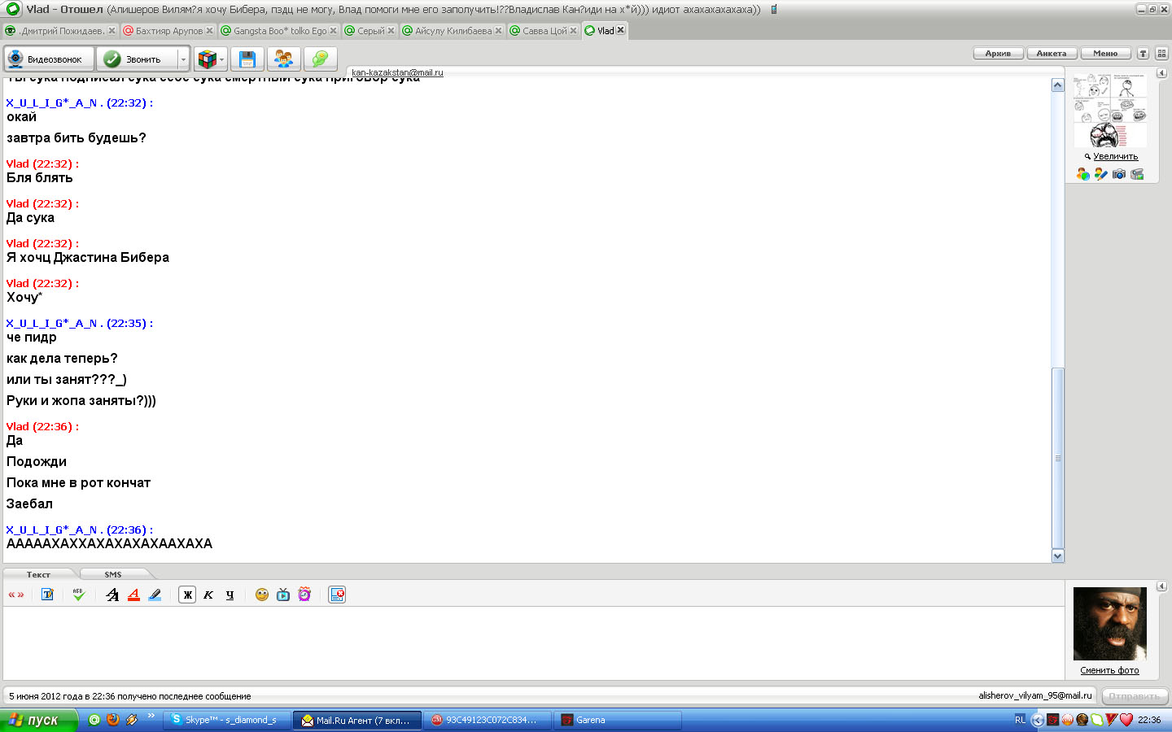
Task: Open the blog person-with-pencil icon
Action: coord(1100,174)
